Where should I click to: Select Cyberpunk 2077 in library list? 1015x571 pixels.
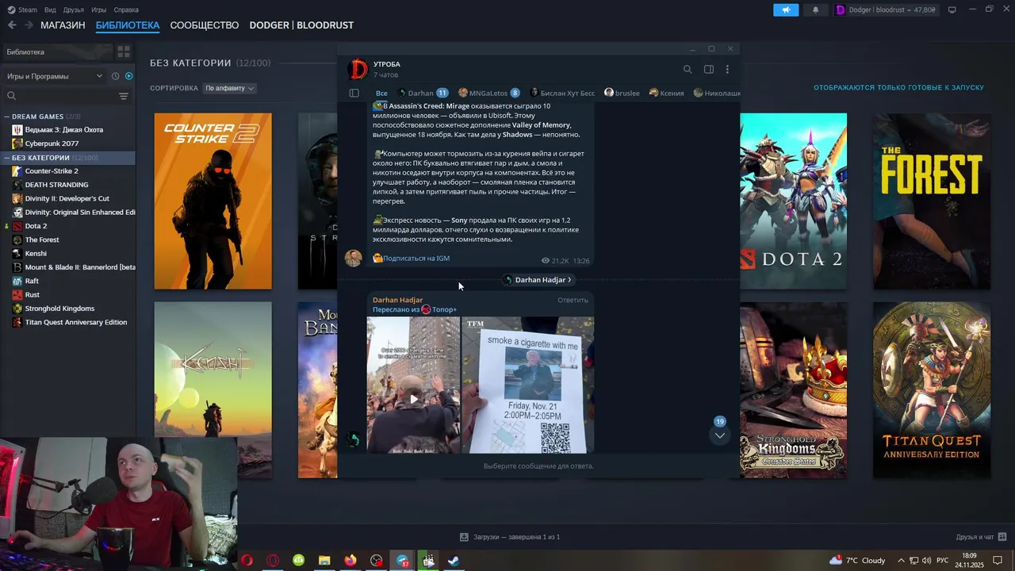[52, 144]
